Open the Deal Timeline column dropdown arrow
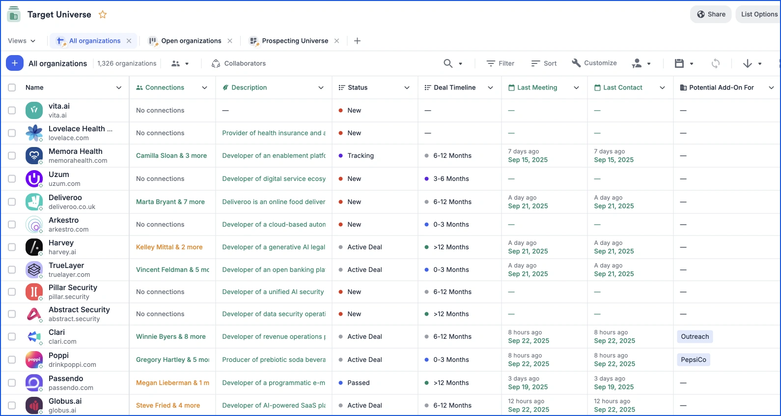Screen dimensions: 781x416 [x=491, y=88]
